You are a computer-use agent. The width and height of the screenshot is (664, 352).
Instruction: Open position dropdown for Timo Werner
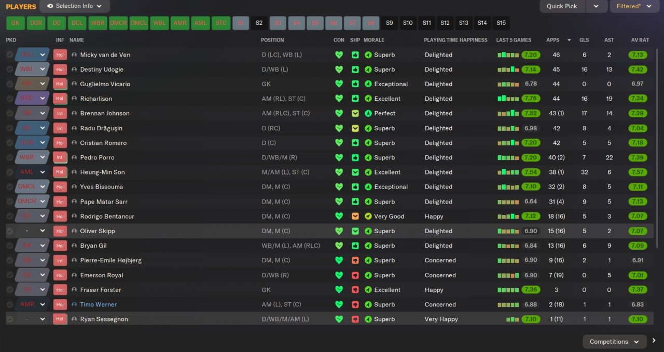(43, 304)
